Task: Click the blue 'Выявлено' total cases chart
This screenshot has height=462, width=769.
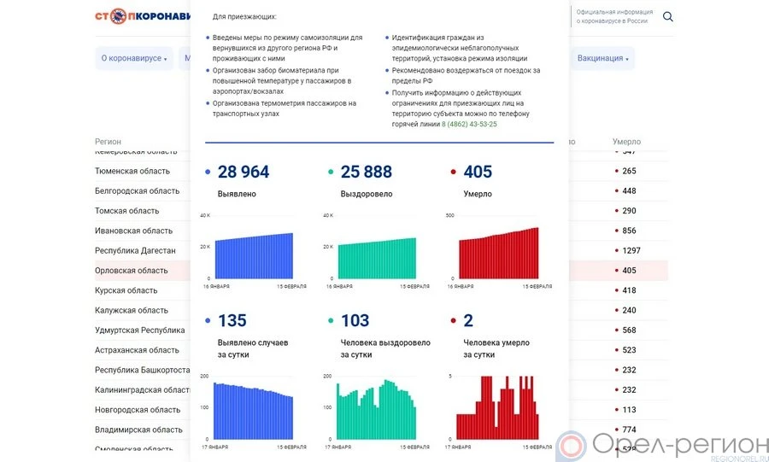Action: tap(254, 257)
